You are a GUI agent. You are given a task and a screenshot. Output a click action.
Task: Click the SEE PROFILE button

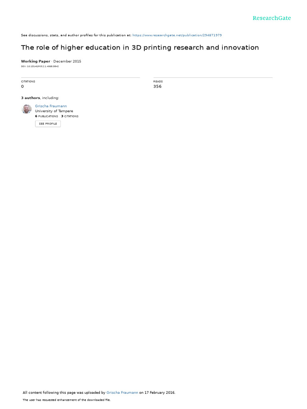(48, 124)
